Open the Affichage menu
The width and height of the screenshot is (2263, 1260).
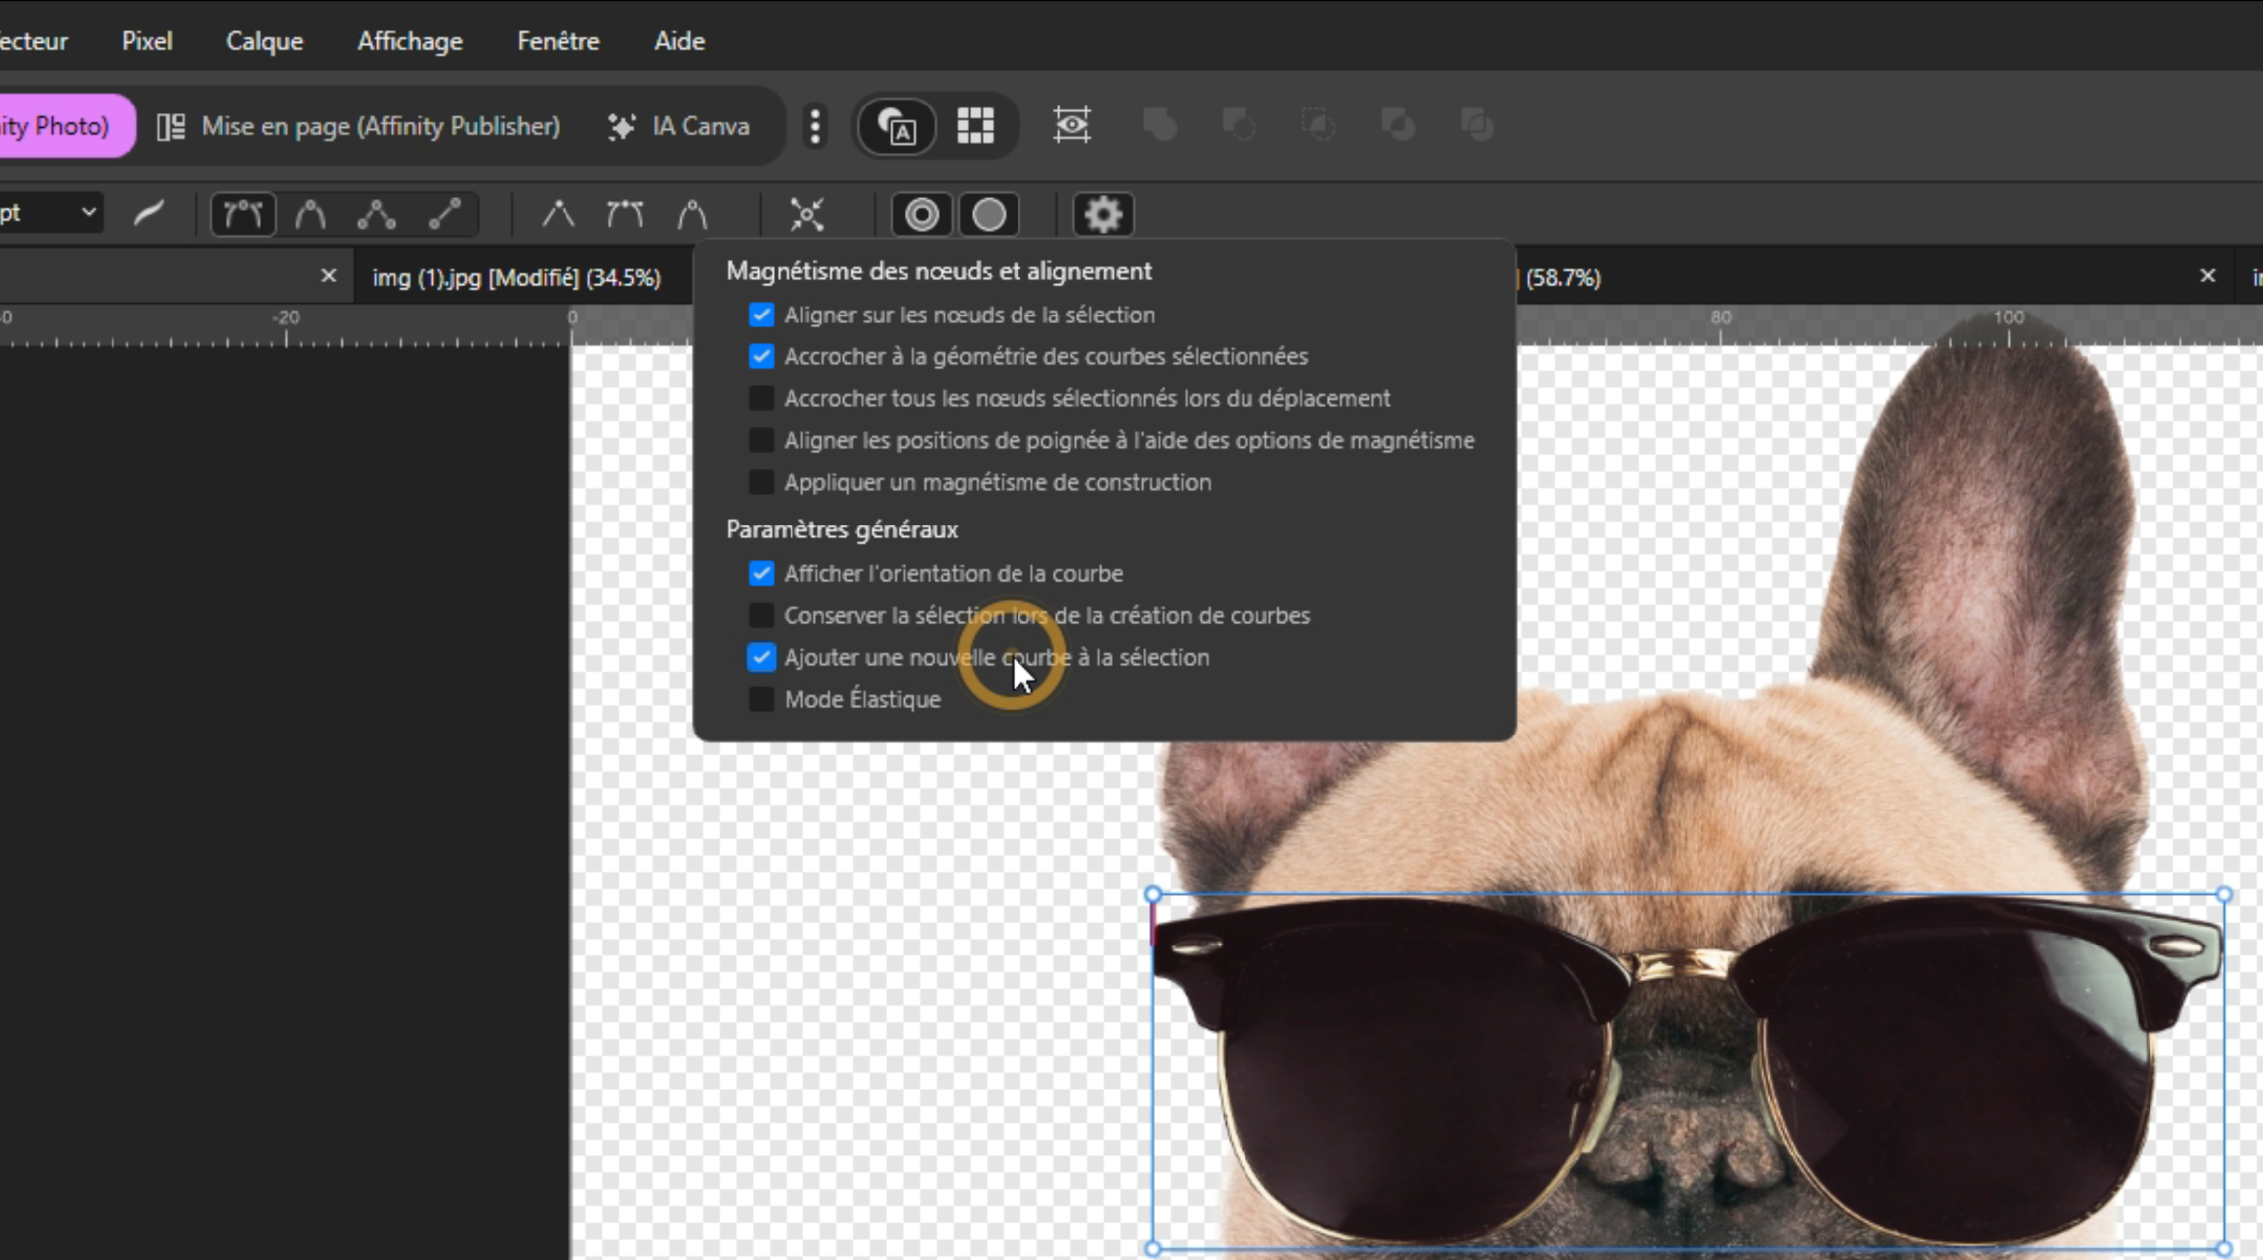click(x=409, y=41)
